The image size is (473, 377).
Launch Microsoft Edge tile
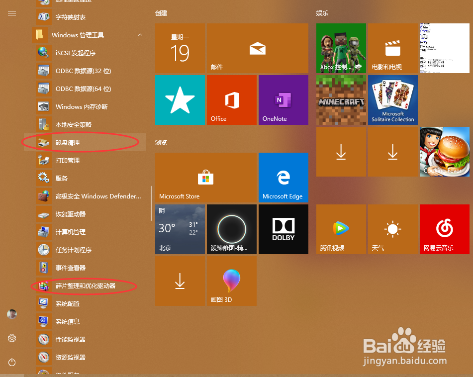point(284,178)
